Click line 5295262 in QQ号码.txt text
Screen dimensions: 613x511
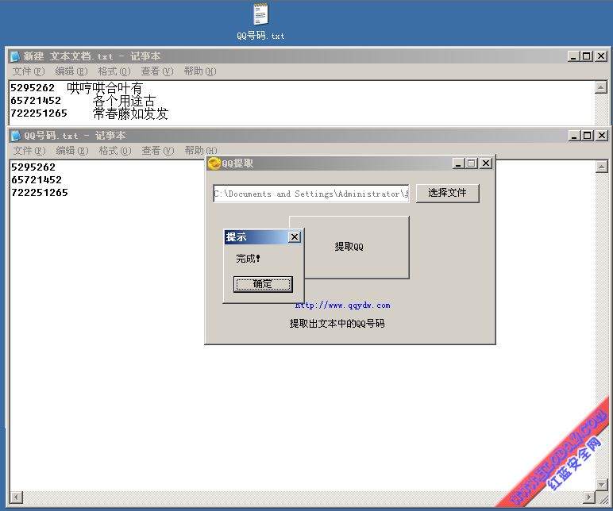point(33,167)
